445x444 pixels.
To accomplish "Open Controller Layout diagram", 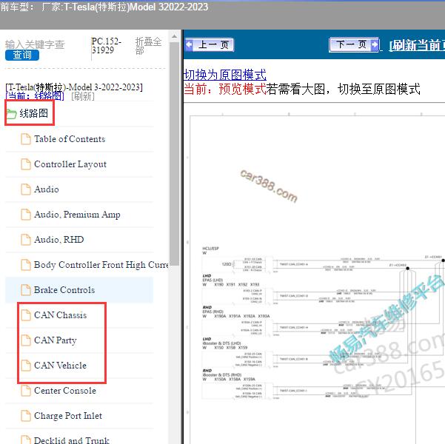I will 70,164.
